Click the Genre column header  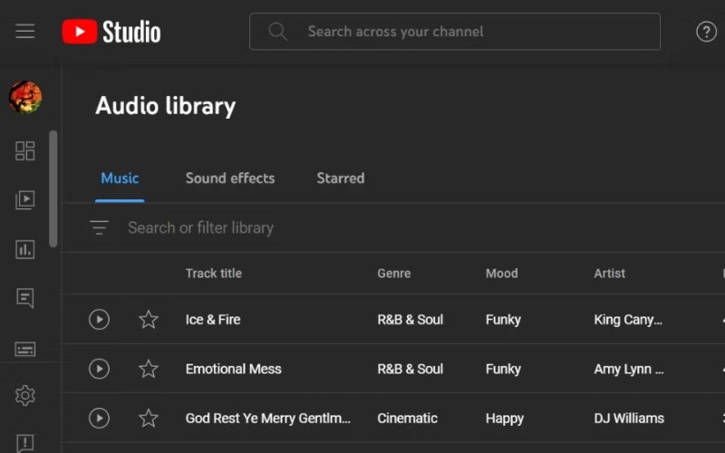pyautogui.click(x=394, y=274)
